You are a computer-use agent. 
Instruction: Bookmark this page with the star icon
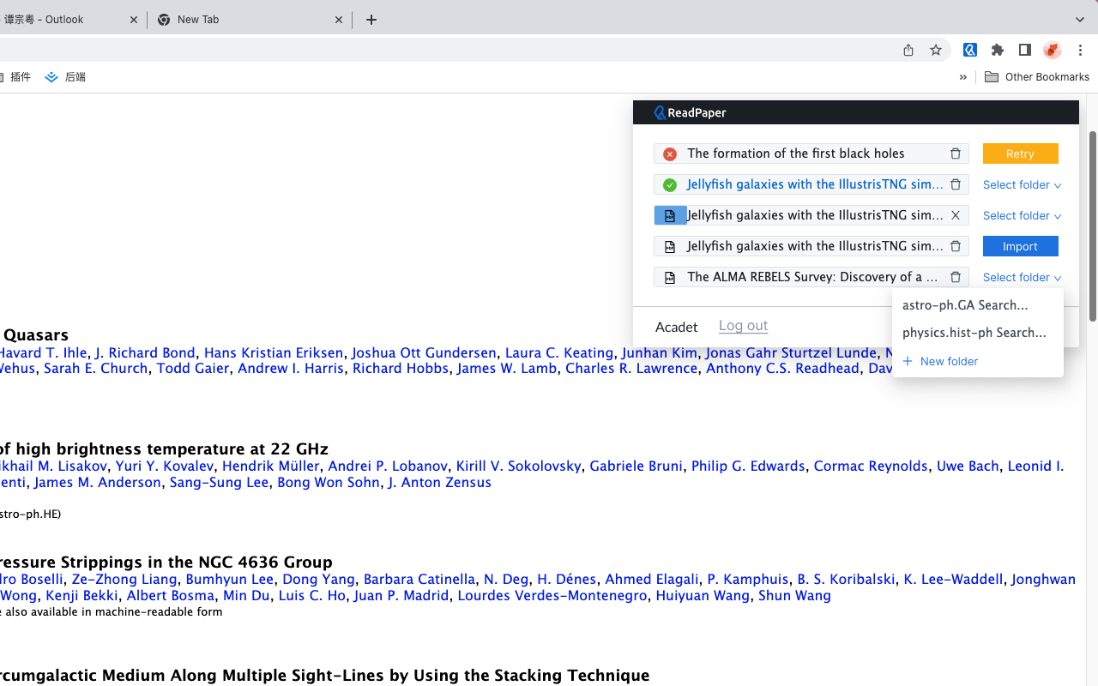(936, 50)
